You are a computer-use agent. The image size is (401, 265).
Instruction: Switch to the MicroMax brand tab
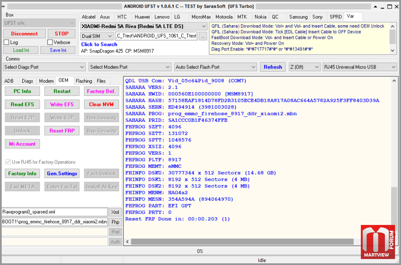pyautogui.click(x=201, y=17)
